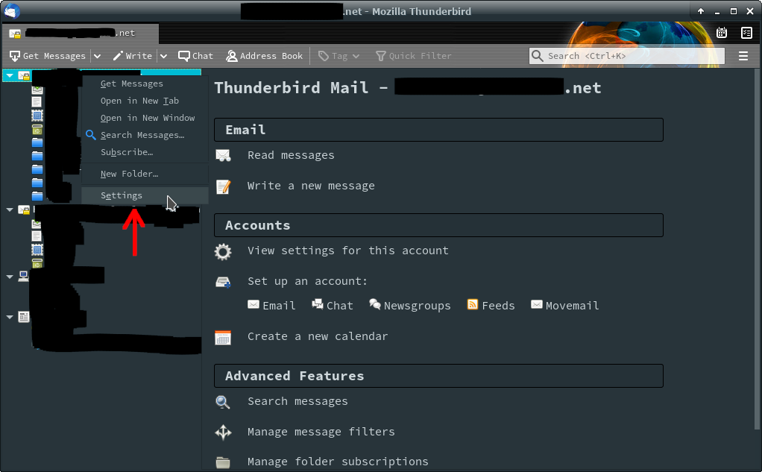Click the Write a new message icon
Image resolution: width=762 pixels, height=472 pixels.
point(223,186)
